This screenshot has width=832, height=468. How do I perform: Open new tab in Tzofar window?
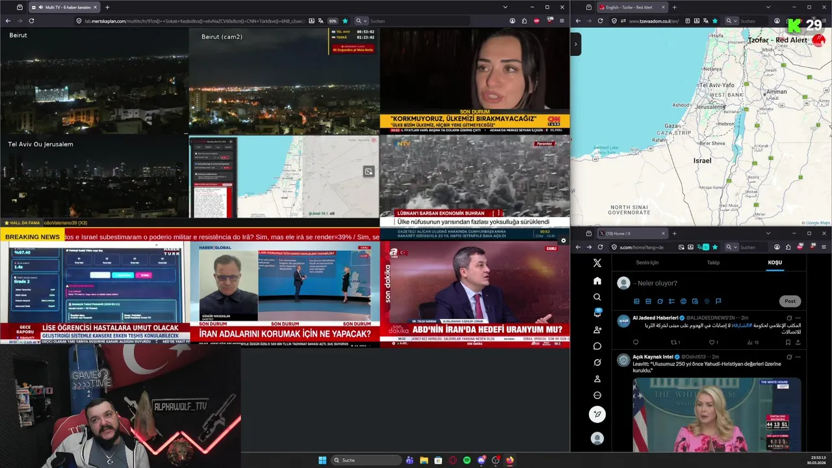[x=674, y=7]
